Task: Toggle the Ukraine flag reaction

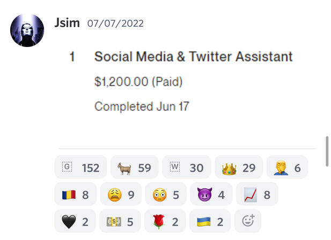Action: 210,221
